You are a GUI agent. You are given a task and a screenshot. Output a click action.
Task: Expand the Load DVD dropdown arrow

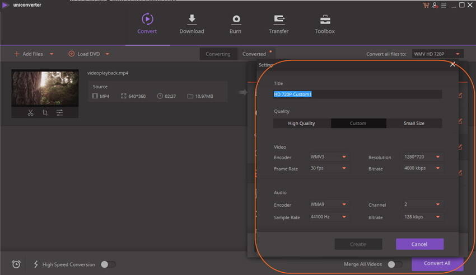click(x=108, y=54)
